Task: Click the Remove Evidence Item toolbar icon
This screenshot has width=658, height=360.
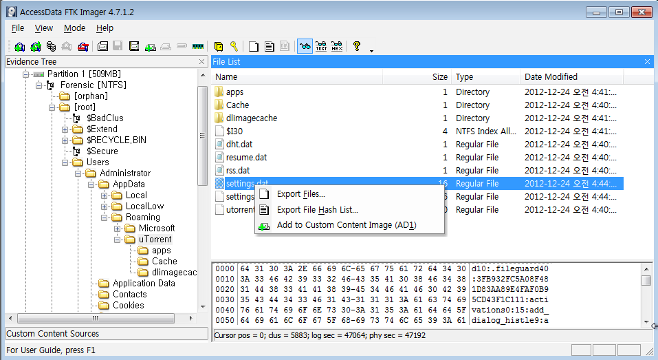Action: click(x=67, y=46)
